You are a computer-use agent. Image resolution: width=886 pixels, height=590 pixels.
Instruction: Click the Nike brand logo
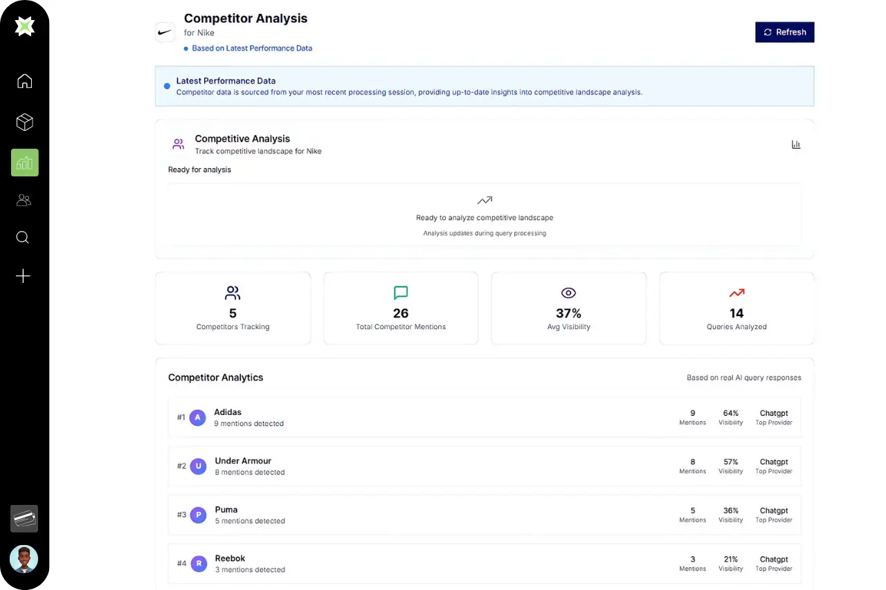coord(165,32)
